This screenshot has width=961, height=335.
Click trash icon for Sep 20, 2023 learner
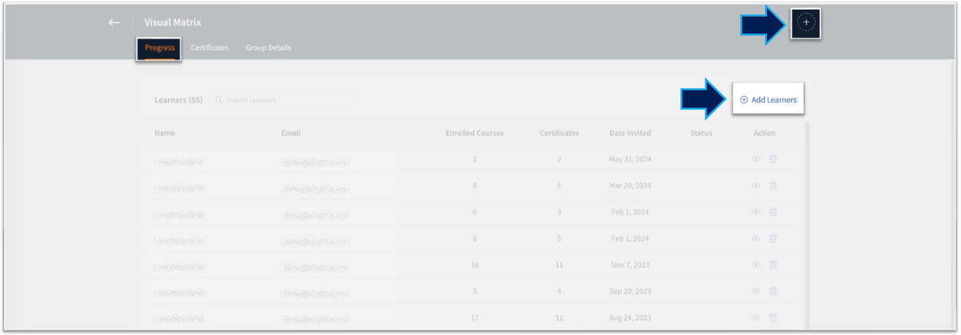(x=773, y=291)
